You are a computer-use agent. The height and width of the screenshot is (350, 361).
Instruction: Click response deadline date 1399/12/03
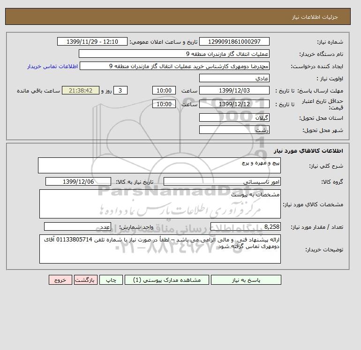tap(234, 91)
